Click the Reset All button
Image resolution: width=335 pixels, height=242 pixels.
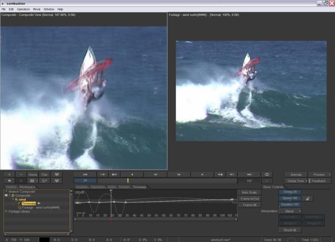(x=290, y=229)
